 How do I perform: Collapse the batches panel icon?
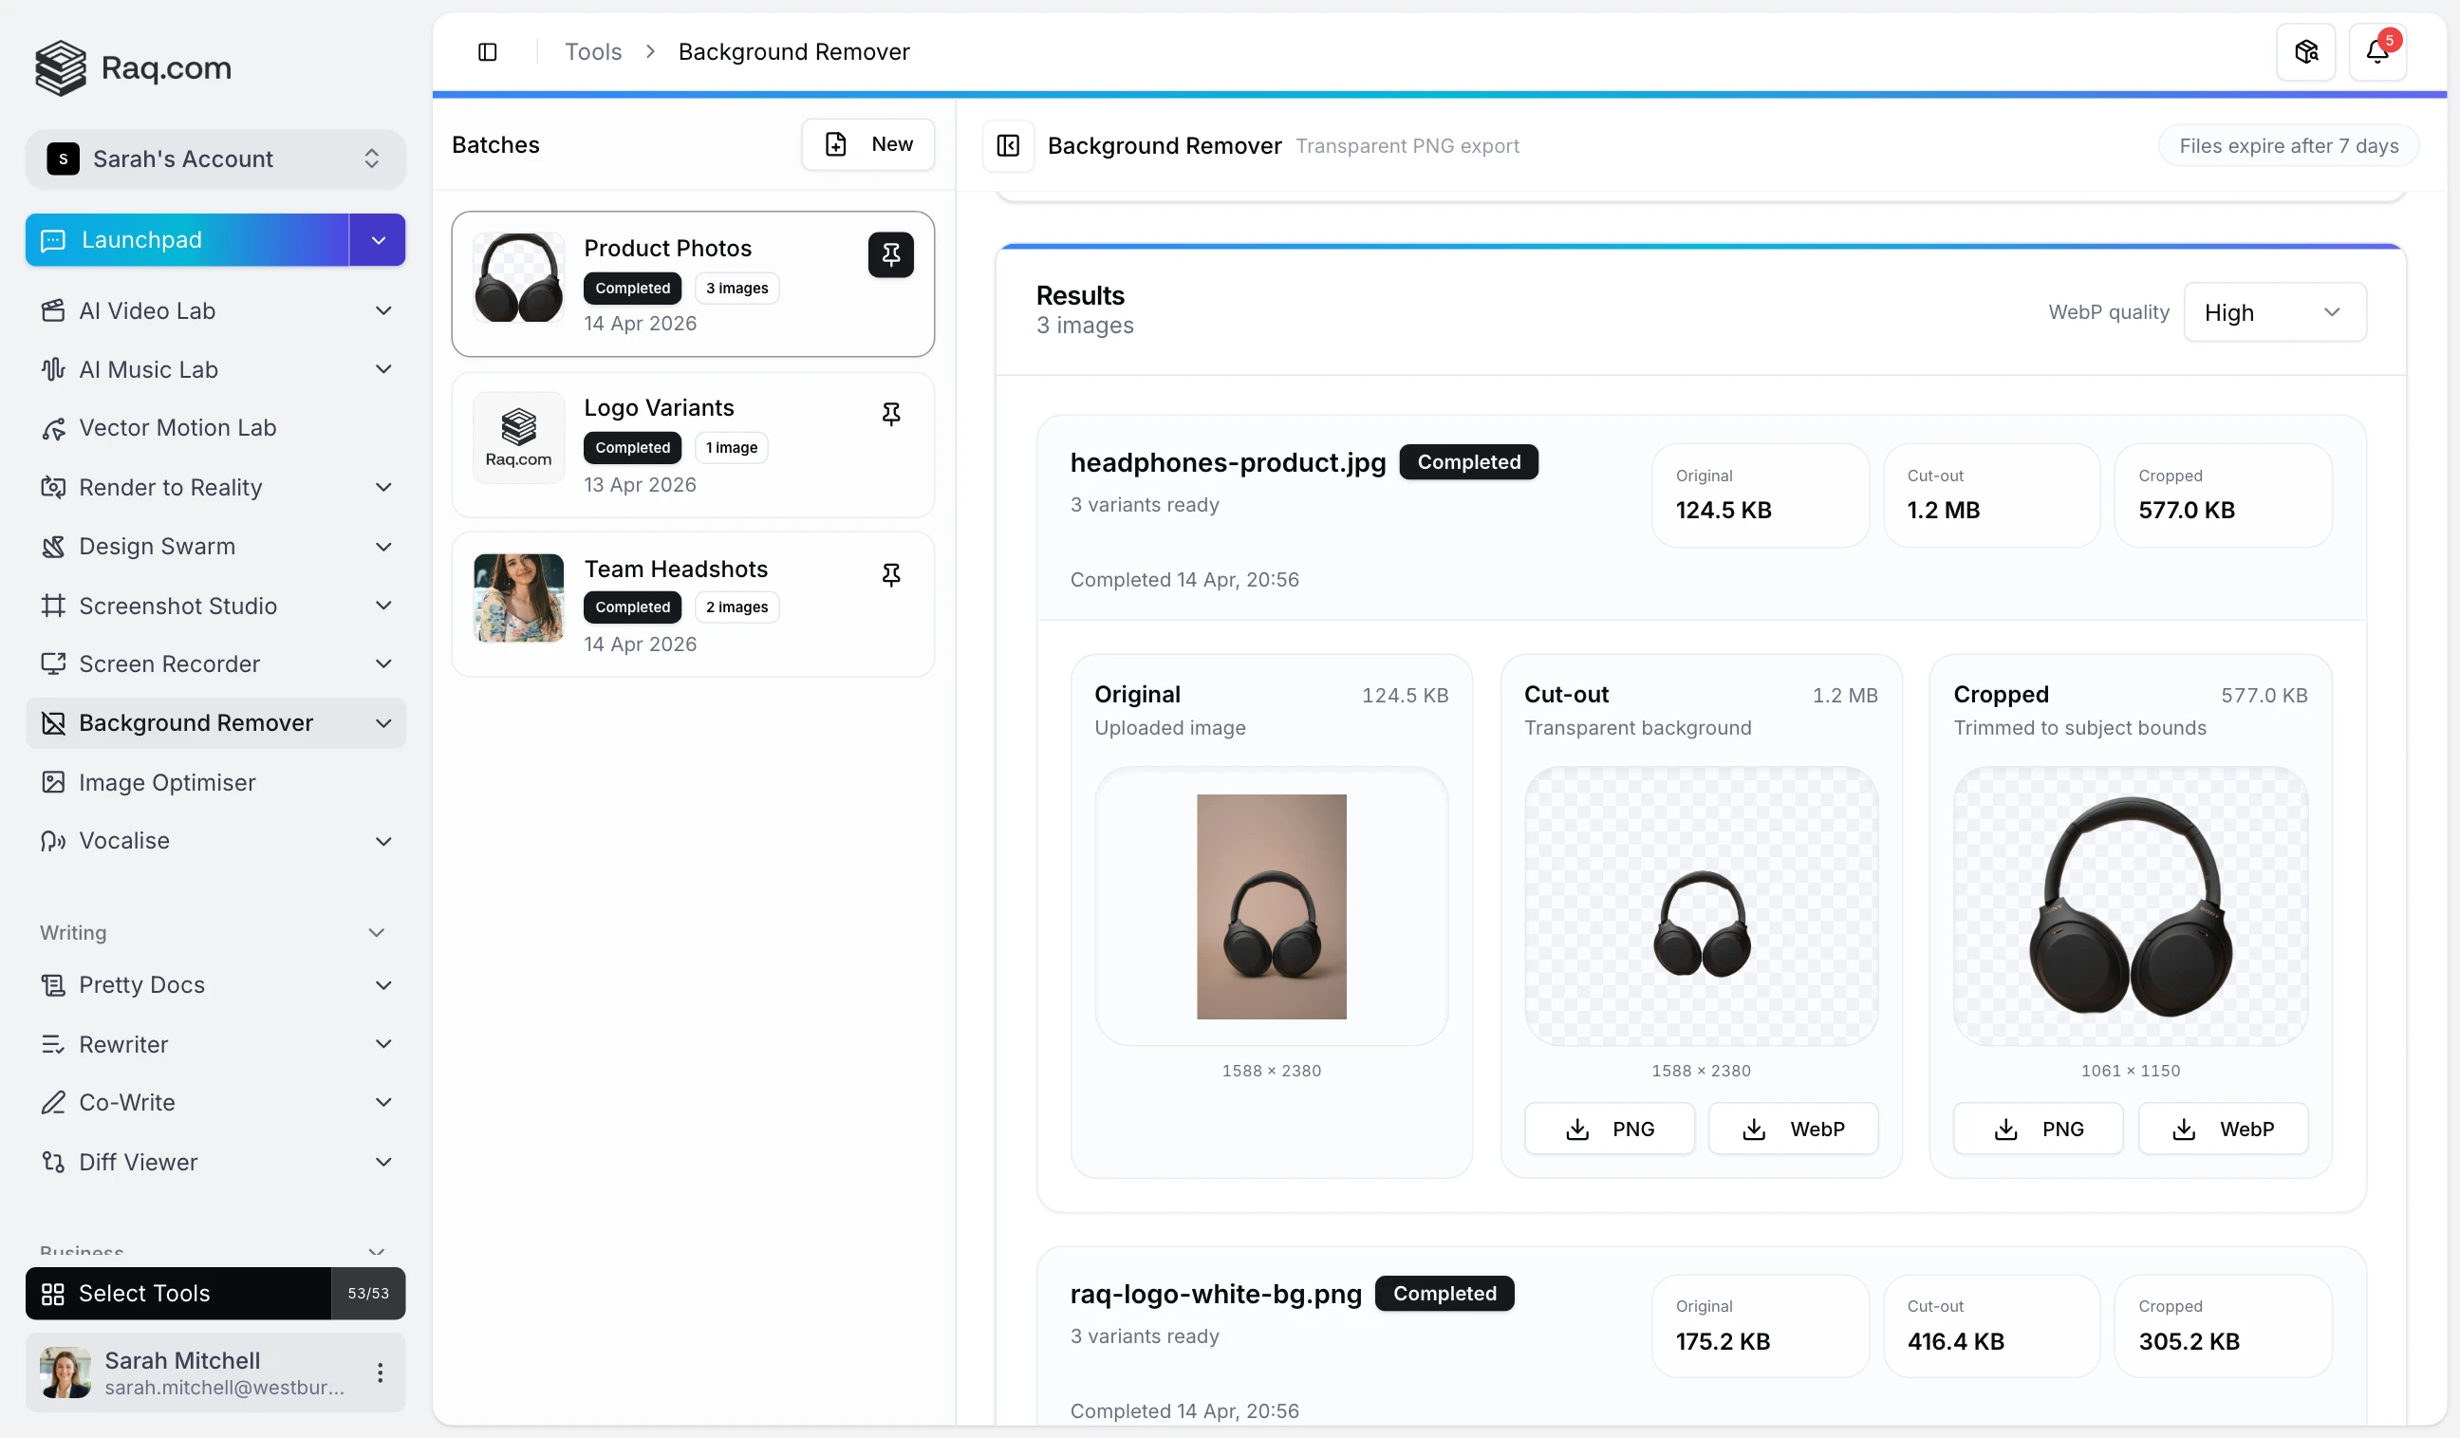point(1007,145)
